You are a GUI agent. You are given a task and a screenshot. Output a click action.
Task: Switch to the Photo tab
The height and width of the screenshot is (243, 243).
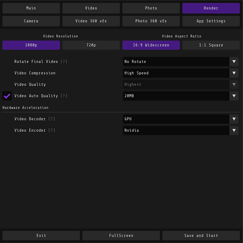pos(151,8)
